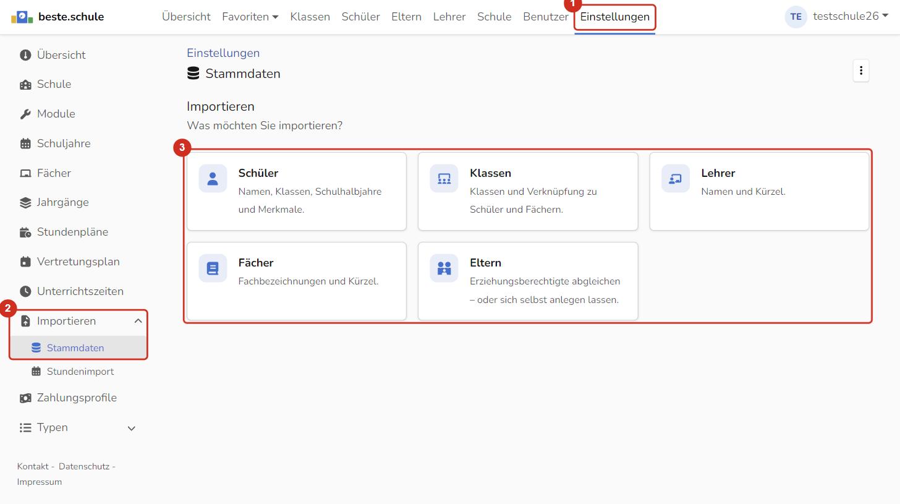
Task: Click the Klassen card group icon
Action: 444,179
